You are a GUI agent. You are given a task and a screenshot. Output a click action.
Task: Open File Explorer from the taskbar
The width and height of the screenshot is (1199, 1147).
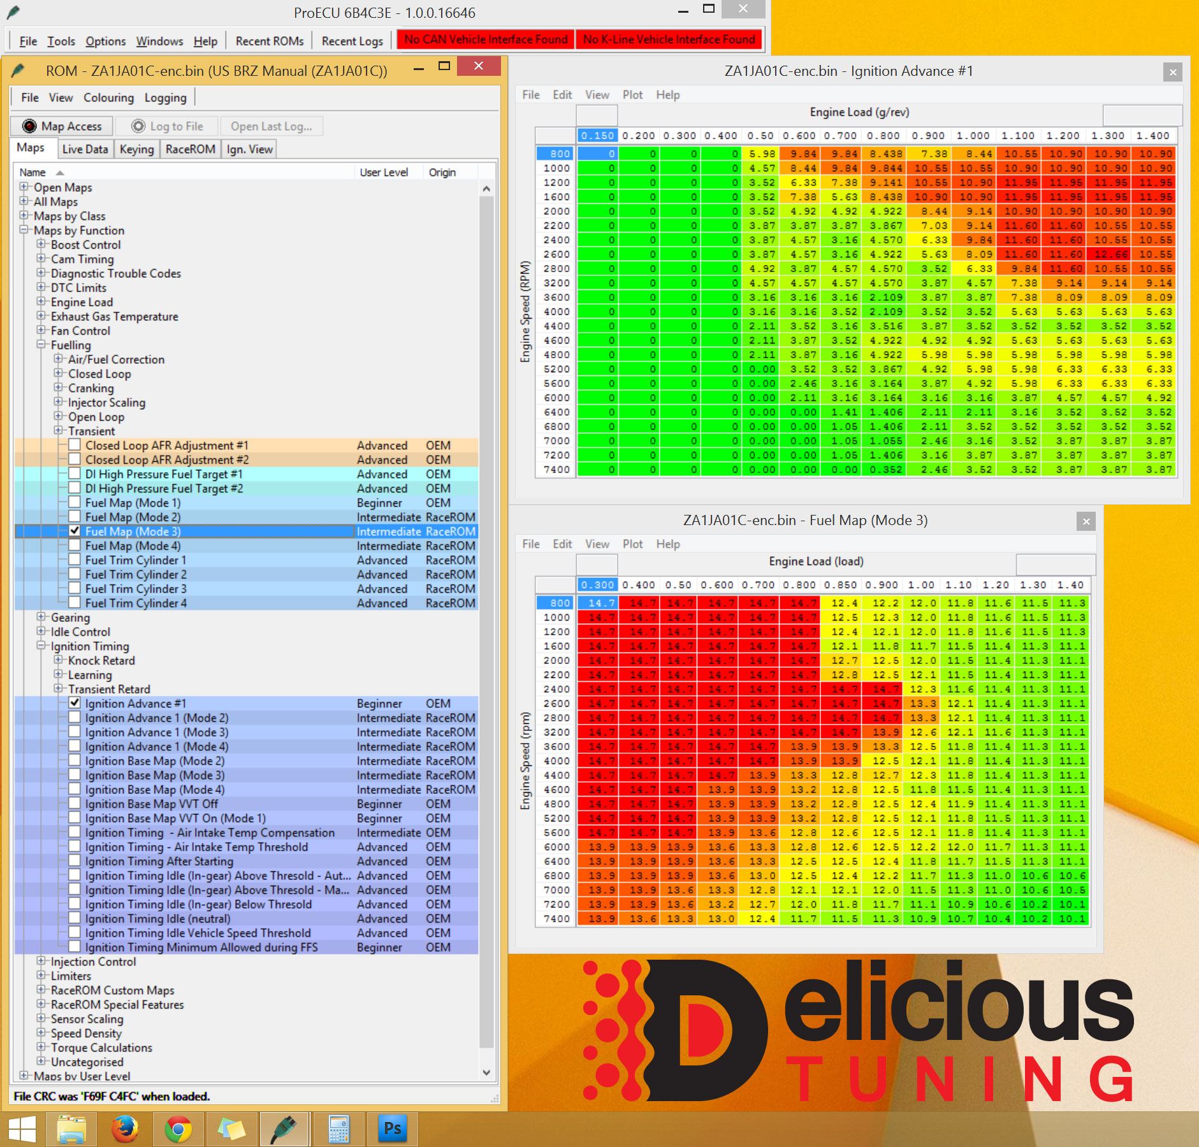point(71,1129)
